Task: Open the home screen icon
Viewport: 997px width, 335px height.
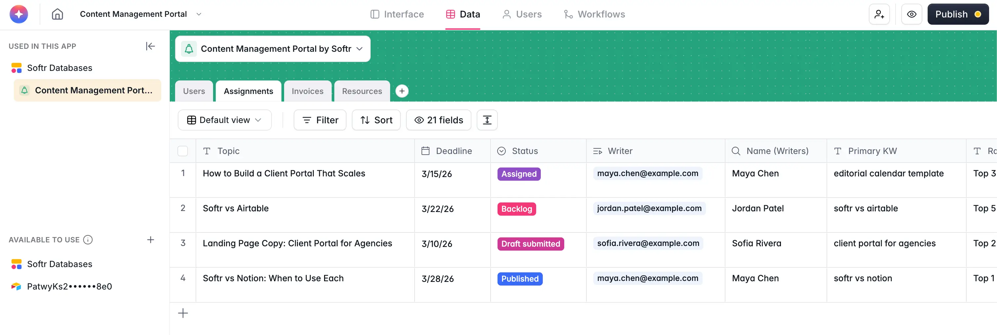Action: [x=57, y=14]
